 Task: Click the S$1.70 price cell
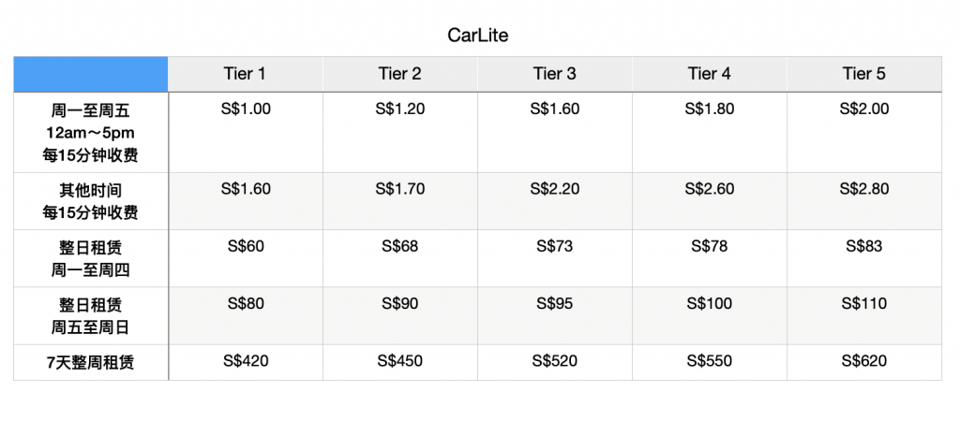[400, 190]
